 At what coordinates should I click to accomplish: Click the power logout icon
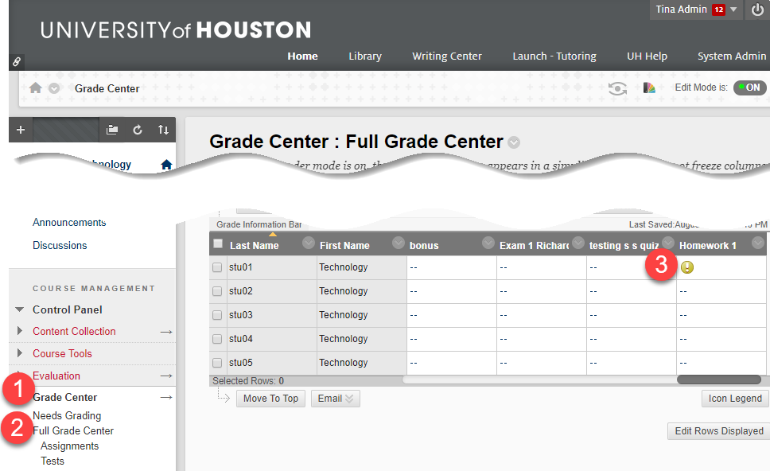point(758,10)
